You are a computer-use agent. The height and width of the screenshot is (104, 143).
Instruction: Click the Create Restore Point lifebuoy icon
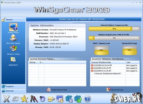pos(49,90)
